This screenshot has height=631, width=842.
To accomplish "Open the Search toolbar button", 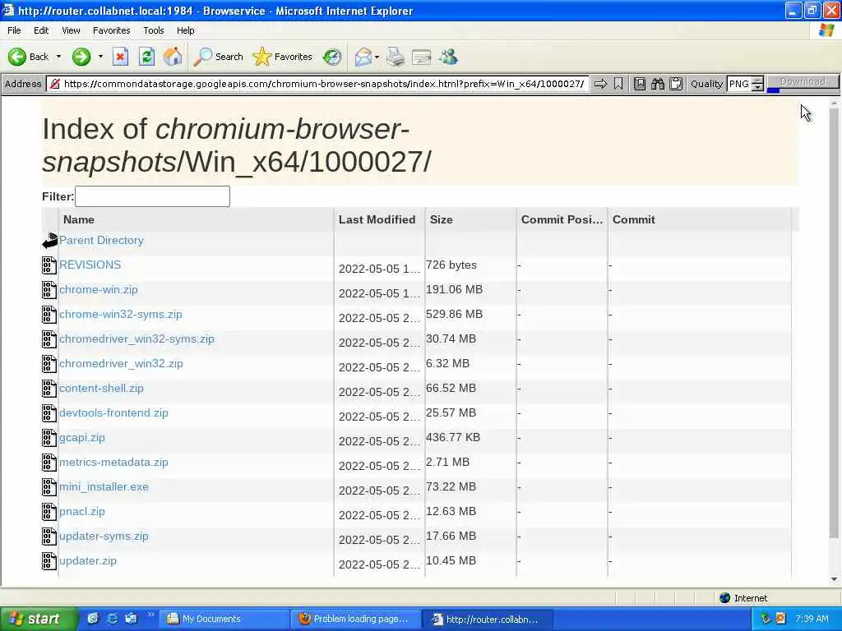I will coord(218,57).
